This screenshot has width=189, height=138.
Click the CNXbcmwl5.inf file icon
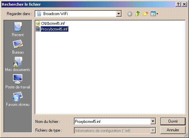pos(38,23)
